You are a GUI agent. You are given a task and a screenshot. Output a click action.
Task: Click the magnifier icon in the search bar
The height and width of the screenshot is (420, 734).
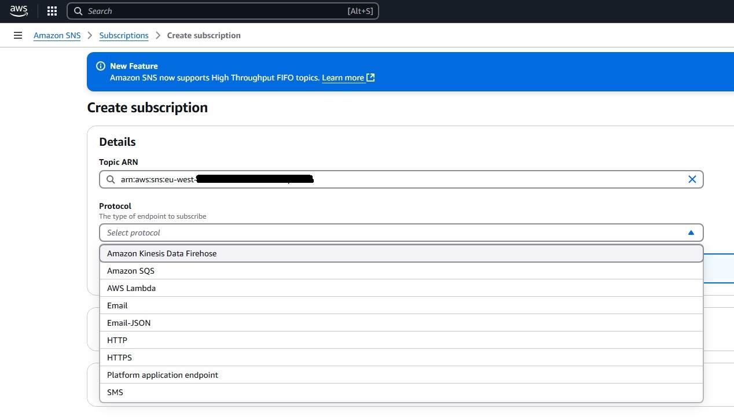tap(78, 11)
